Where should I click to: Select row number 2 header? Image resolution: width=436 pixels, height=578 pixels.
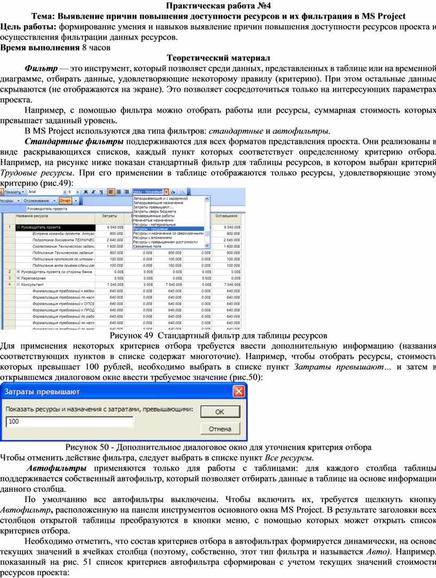tap(9, 272)
